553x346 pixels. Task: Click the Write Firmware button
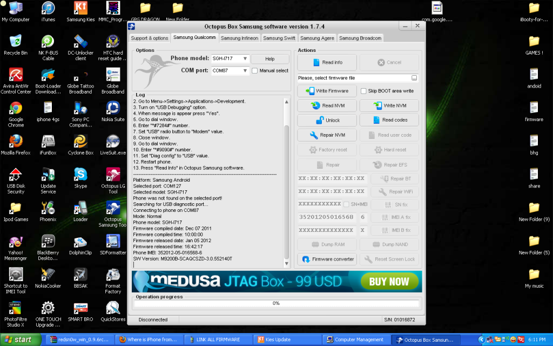[327, 91]
